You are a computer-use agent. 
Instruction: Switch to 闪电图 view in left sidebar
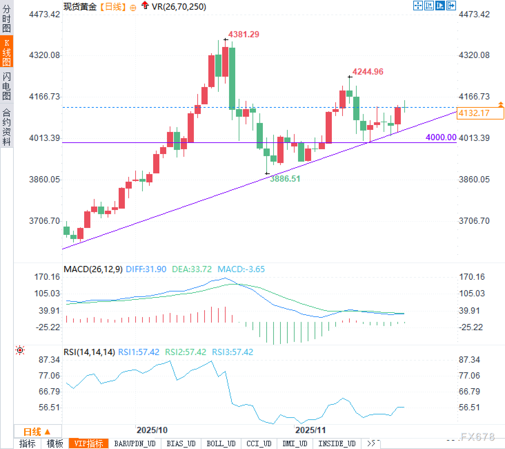coord(6,82)
